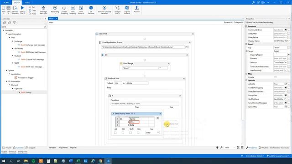The height and width of the screenshot is (164, 292).
Task: Click the Cut button in ribbon
Action: 32,7
